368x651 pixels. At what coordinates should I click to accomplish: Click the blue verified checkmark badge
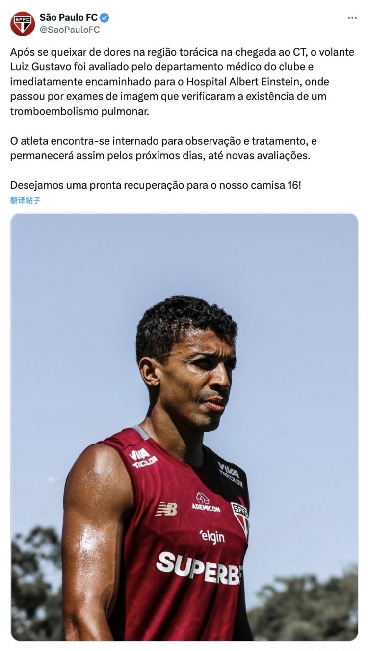point(105,18)
